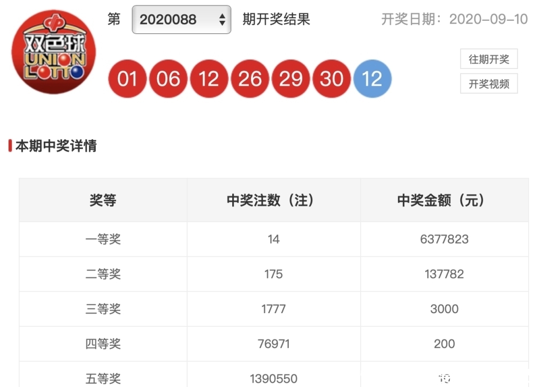Select the red ball numbered 30
The width and height of the screenshot is (535, 387).
pos(331,79)
